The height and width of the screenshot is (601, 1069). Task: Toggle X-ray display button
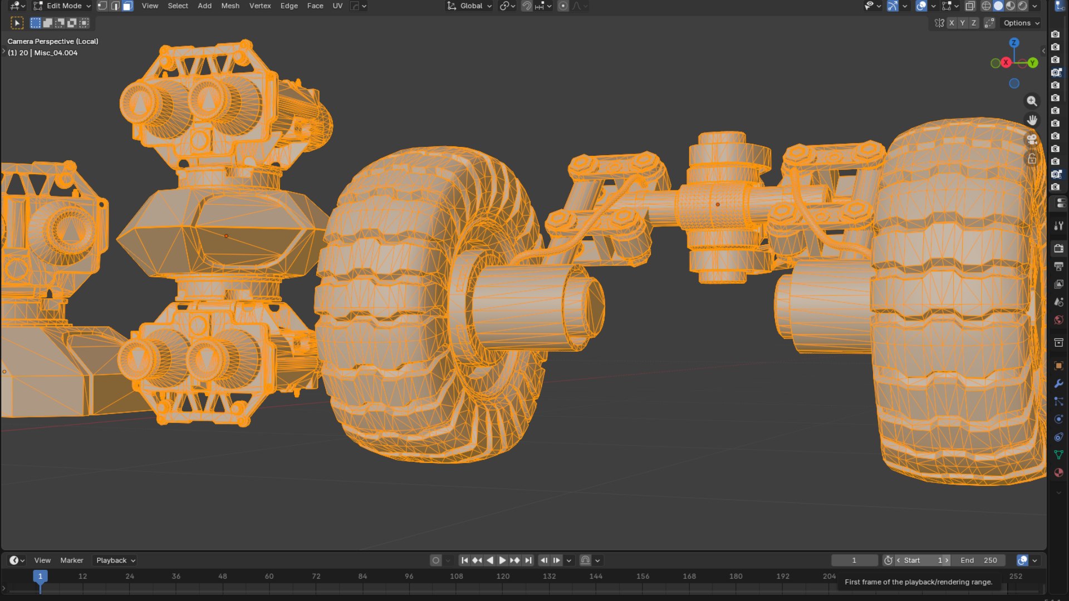click(x=970, y=6)
